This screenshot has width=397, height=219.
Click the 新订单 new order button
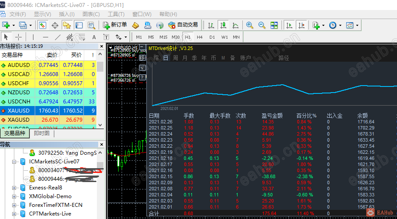pos(115,25)
